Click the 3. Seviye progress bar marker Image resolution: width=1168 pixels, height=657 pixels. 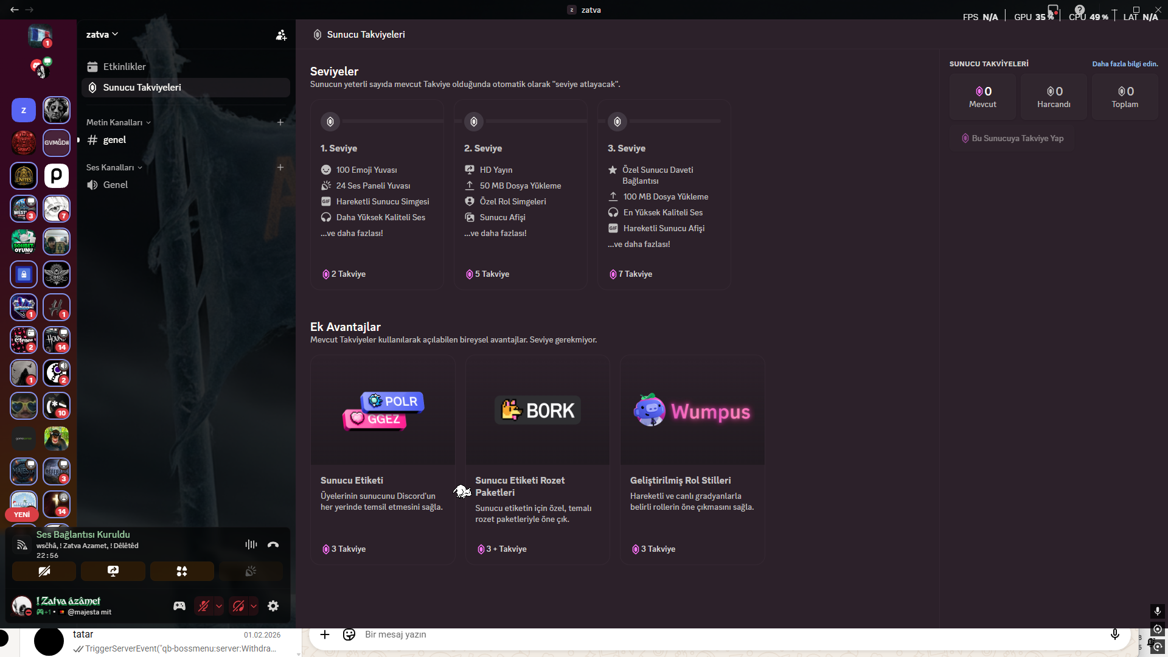click(x=617, y=122)
